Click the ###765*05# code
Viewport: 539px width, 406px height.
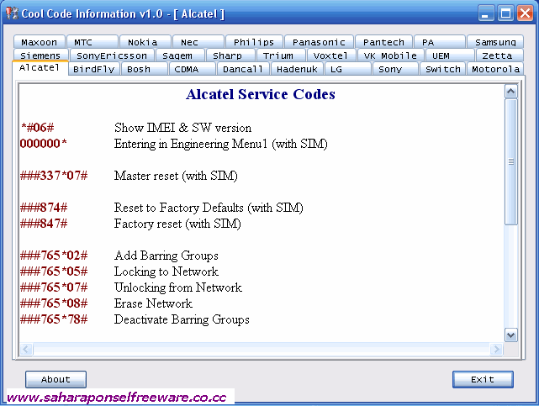pyautogui.click(x=54, y=272)
